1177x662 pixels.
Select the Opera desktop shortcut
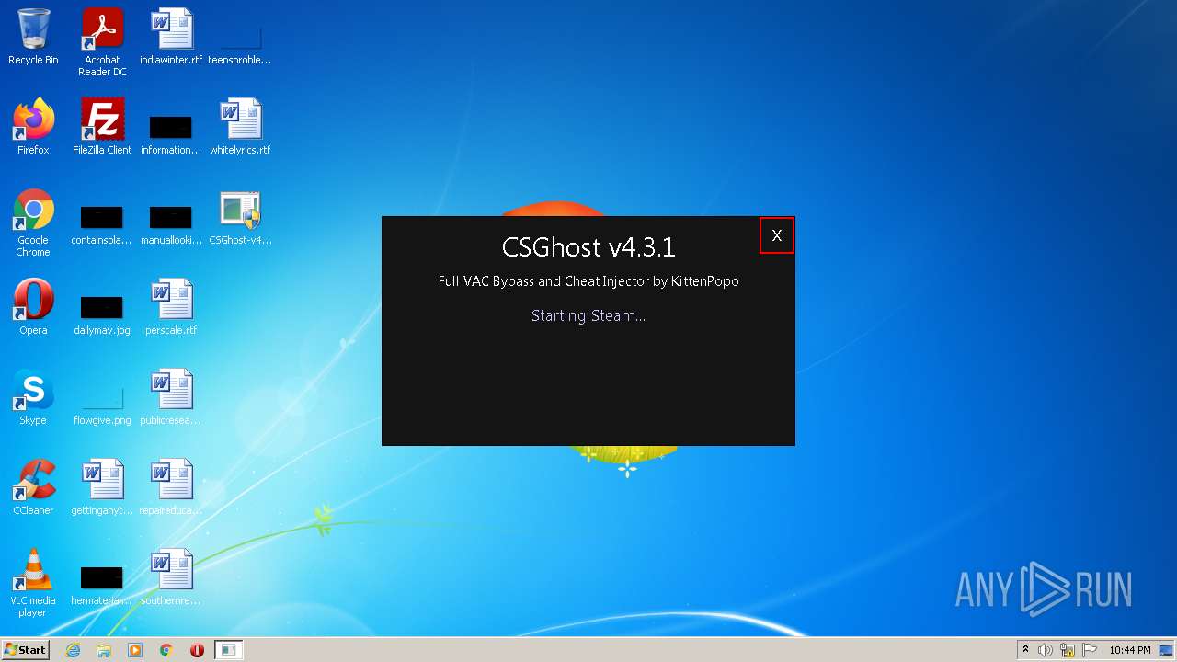coord(33,307)
